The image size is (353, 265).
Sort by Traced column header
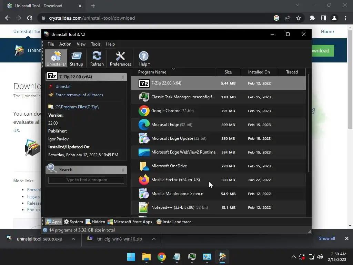(292, 72)
